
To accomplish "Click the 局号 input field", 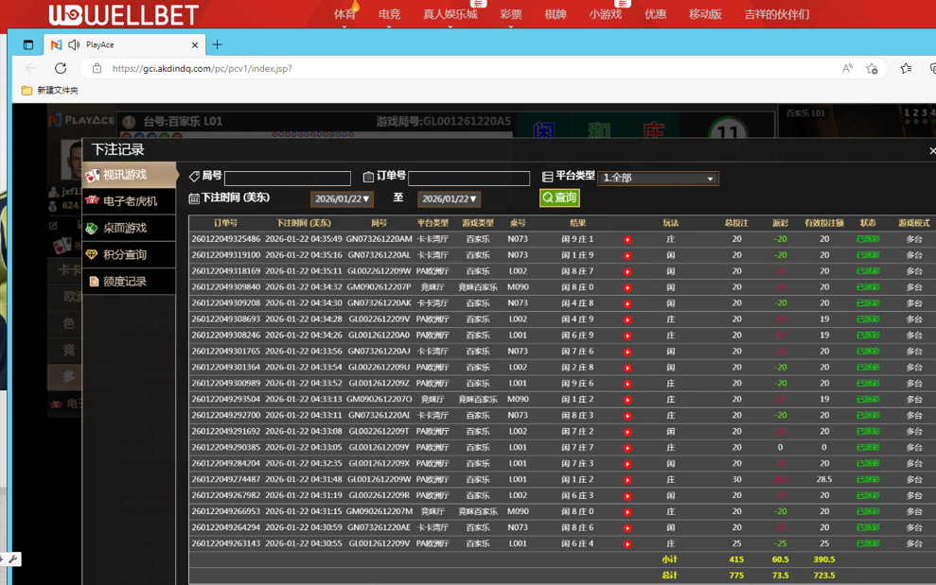I will (288, 178).
